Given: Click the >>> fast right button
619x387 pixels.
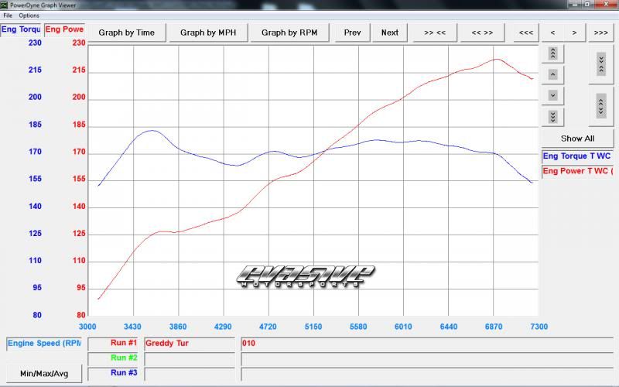Looking at the screenshot, I should tap(601, 33).
